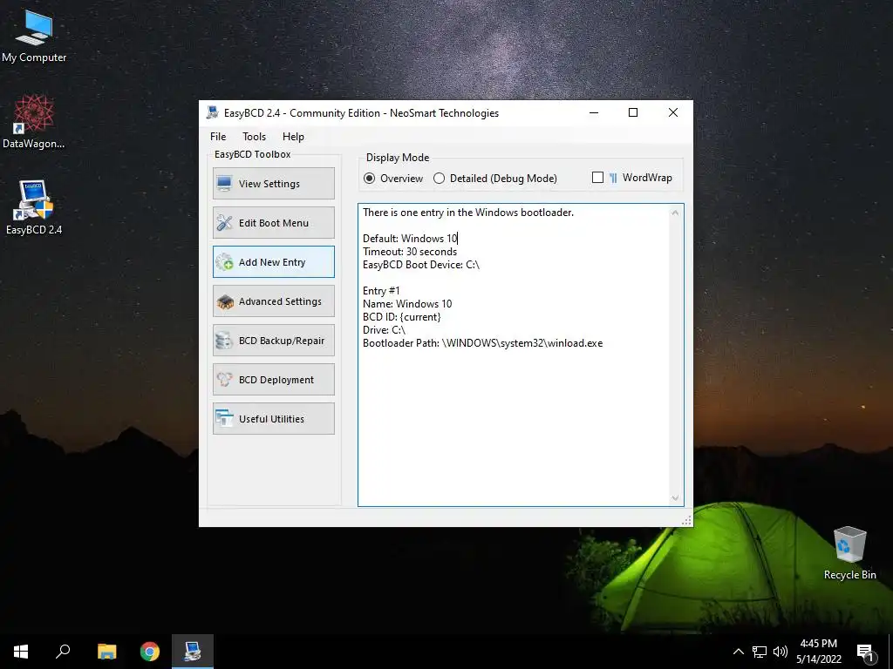Click the text 'BCD ID: {current}'
Viewport: 893px width, 669px height.
point(401,317)
